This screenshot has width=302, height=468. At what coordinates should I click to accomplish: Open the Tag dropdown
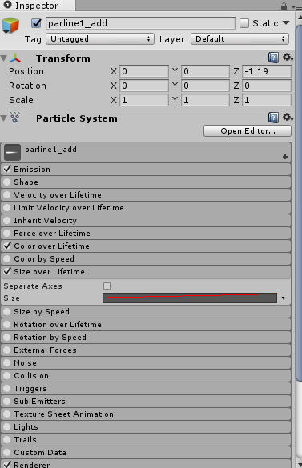click(x=100, y=39)
